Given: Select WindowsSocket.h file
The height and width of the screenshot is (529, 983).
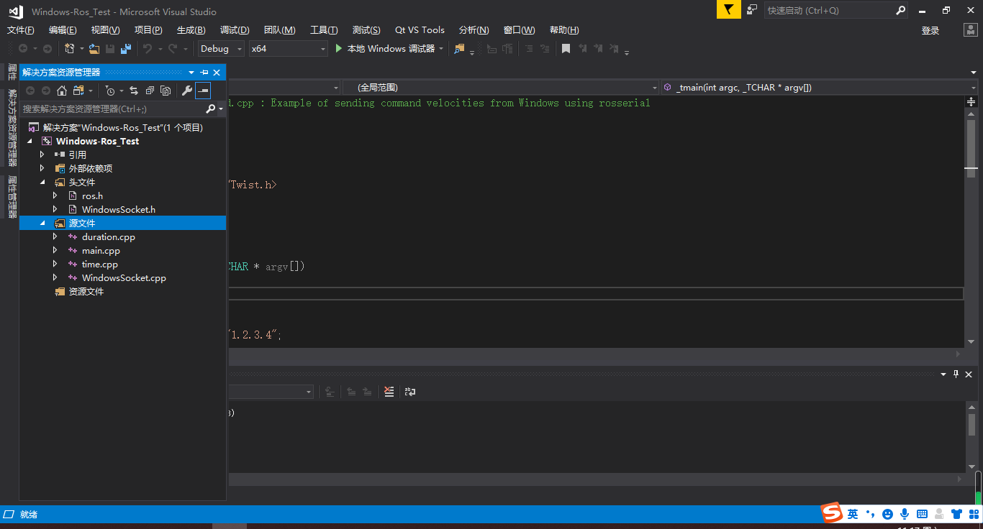Looking at the screenshot, I should (118, 210).
